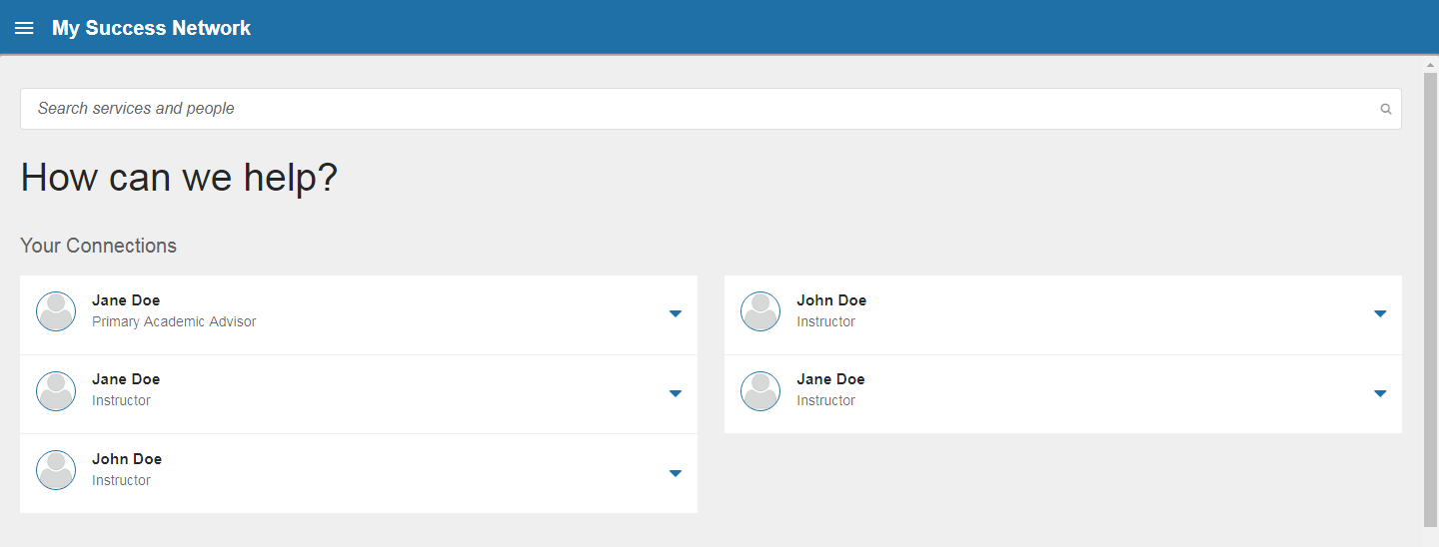Click Jane Doe avatar in right column
This screenshot has height=547, width=1439.
tap(760, 390)
